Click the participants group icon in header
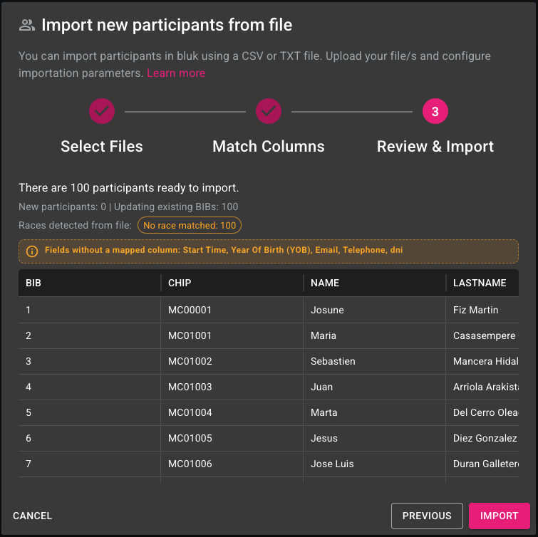Viewport: 538px width, 537px height. click(x=27, y=25)
